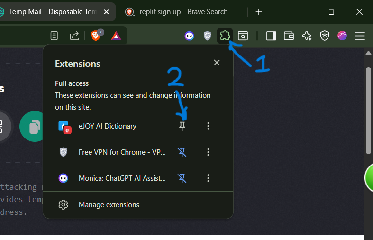
Task: Click the Monica extension toolbar icon
Action: tap(190, 36)
